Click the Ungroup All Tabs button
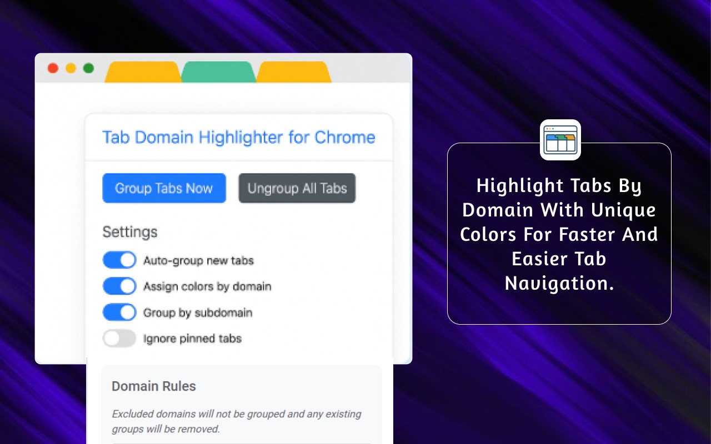 pyautogui.click(x=297, y=188)
